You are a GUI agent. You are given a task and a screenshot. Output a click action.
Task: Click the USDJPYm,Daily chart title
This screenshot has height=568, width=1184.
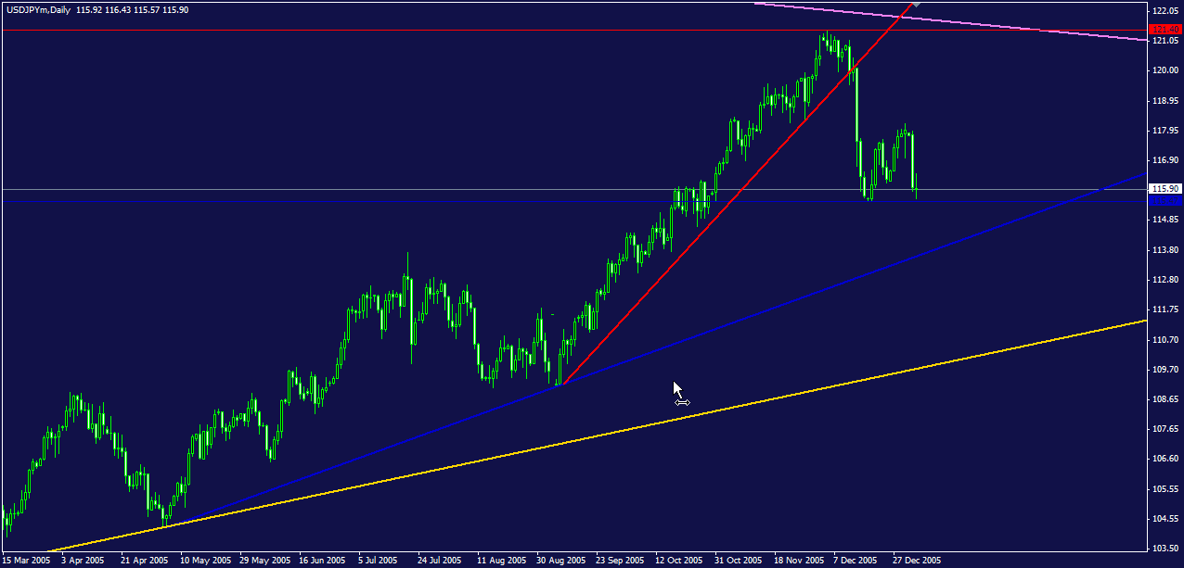click(37, 10)
